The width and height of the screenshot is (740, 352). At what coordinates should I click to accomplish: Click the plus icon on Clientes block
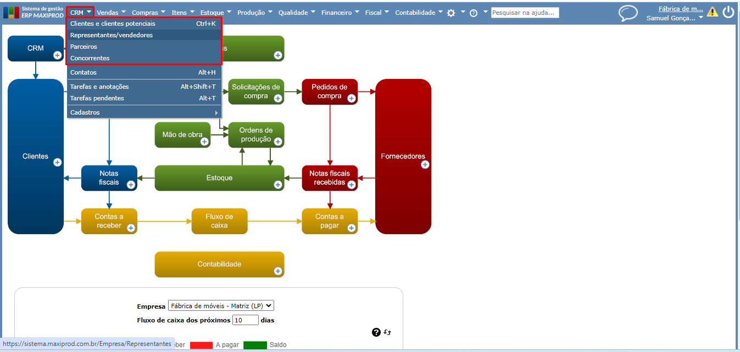pyautogui.click(x=57, y=162)
